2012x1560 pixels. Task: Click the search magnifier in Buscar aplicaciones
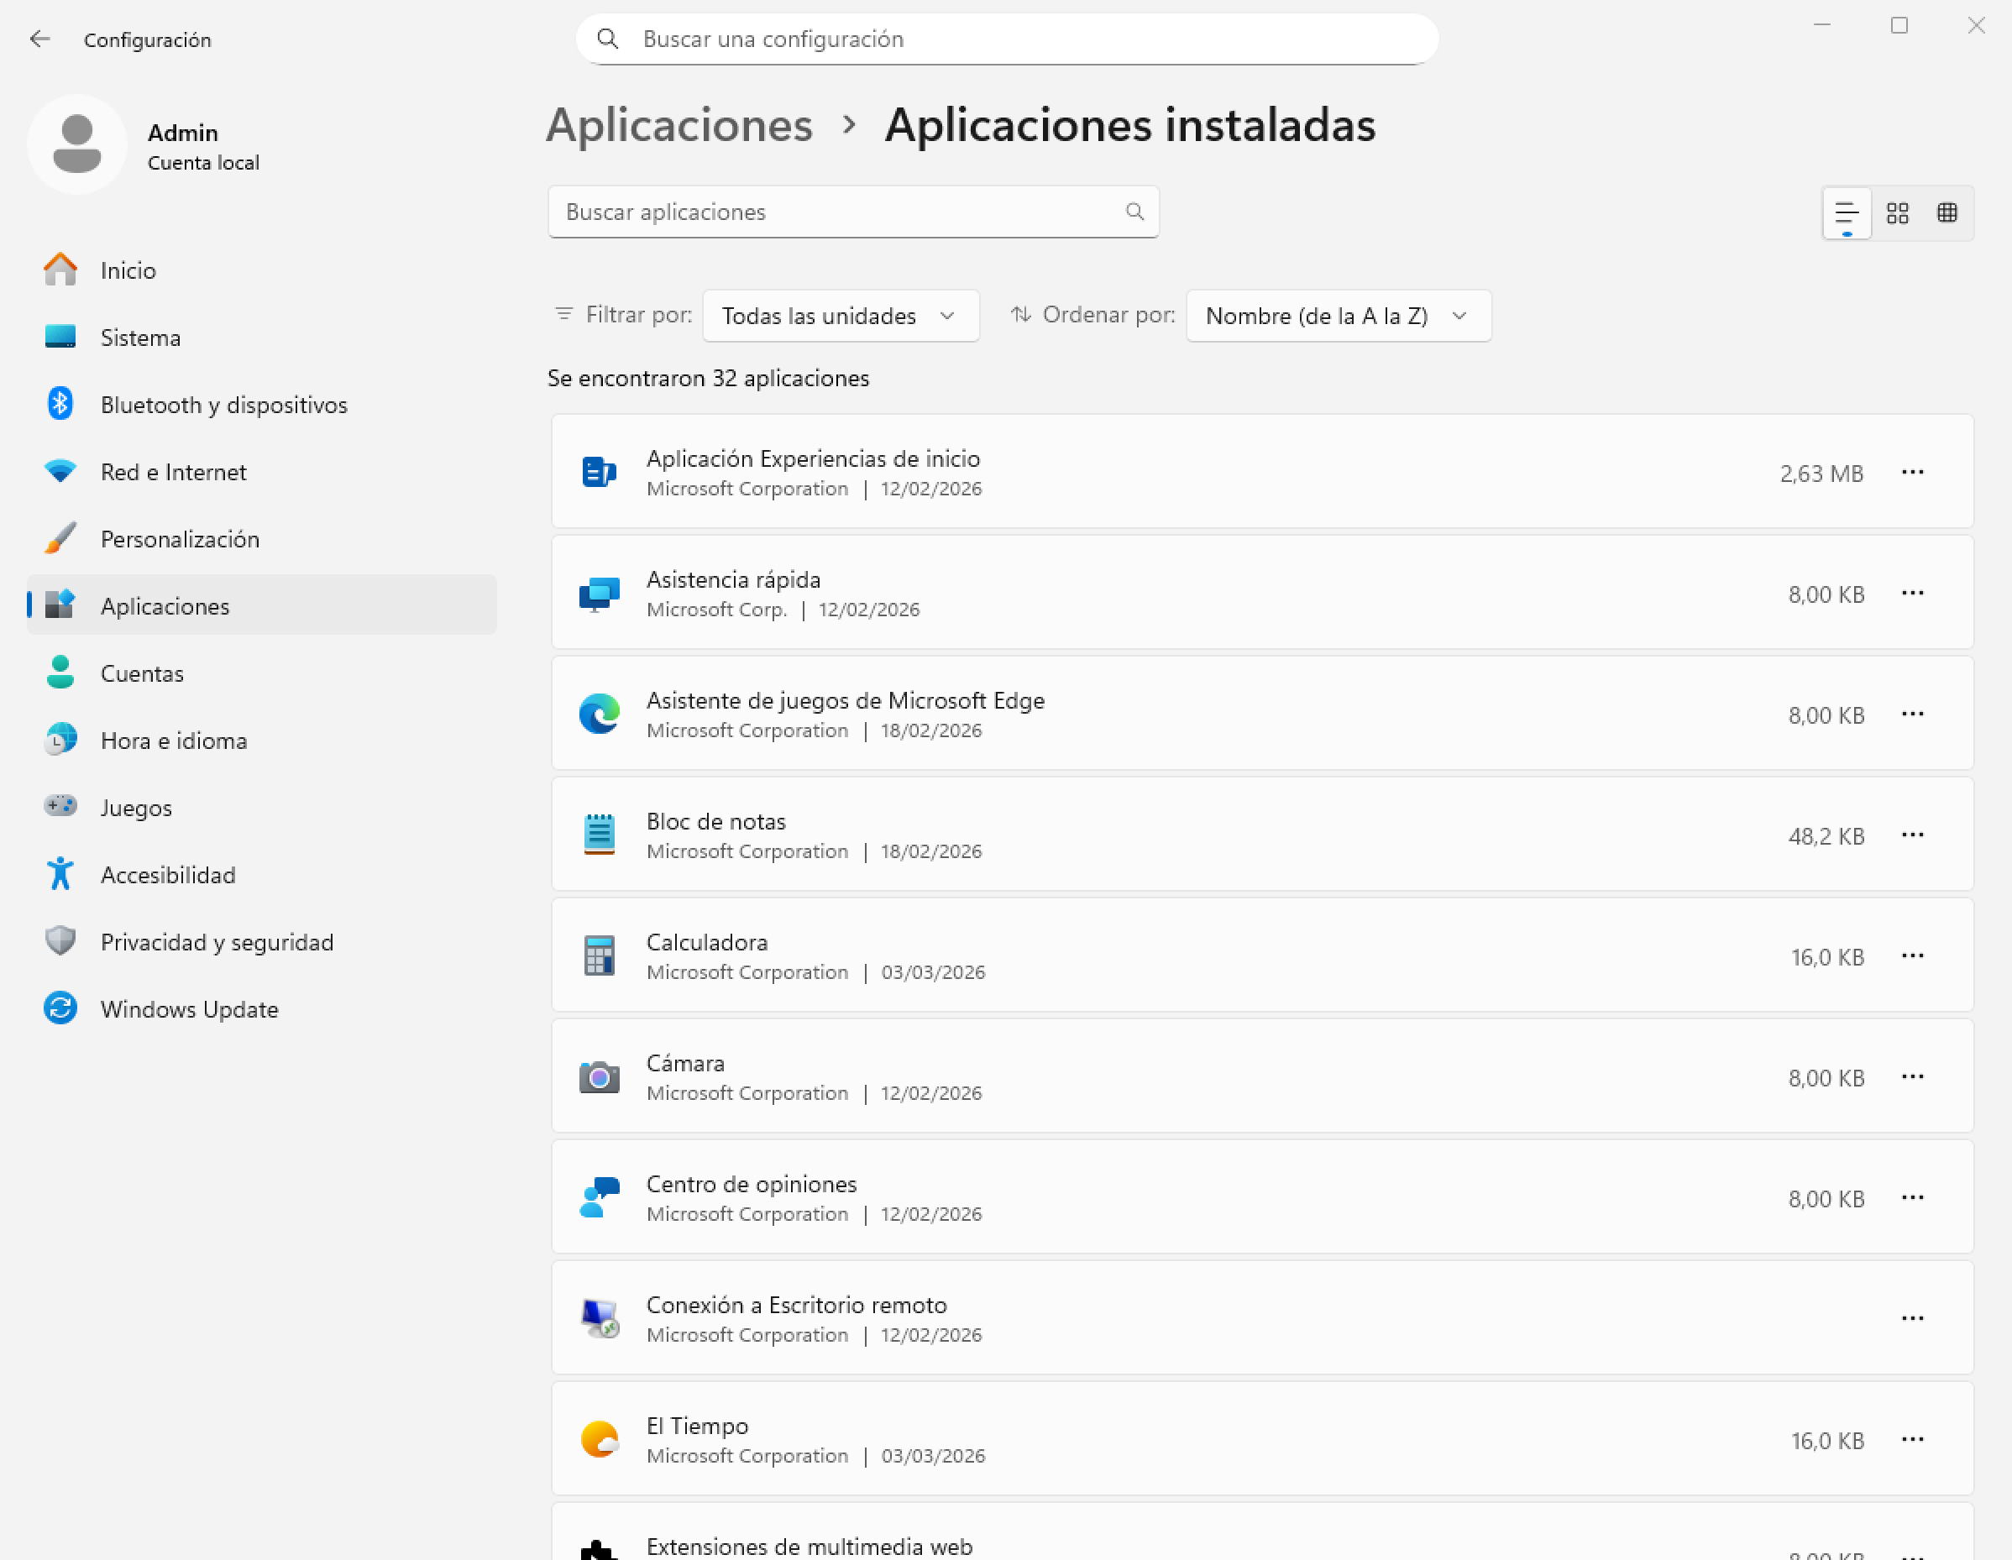click(x=1134, y=212)
